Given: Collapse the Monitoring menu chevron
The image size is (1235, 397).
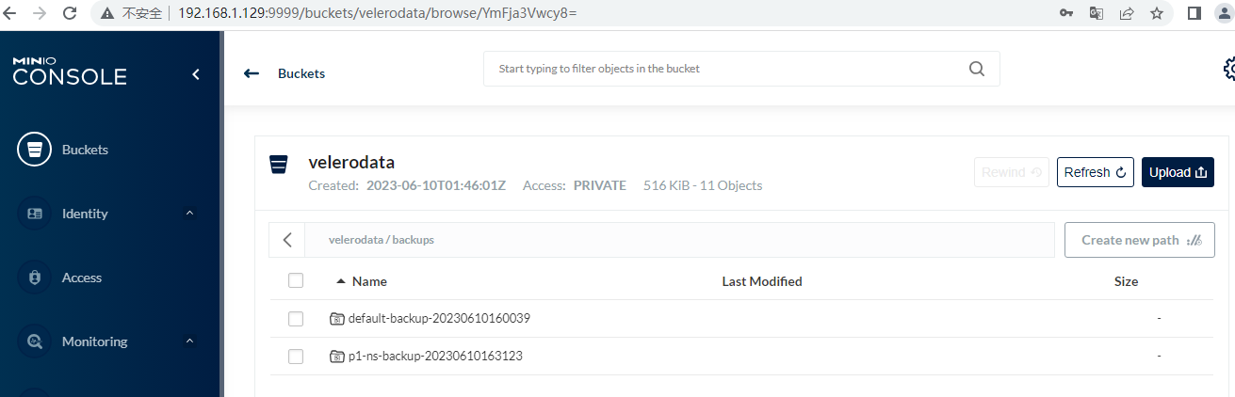Looking at the screenshot, I should (x=189, y=341).
